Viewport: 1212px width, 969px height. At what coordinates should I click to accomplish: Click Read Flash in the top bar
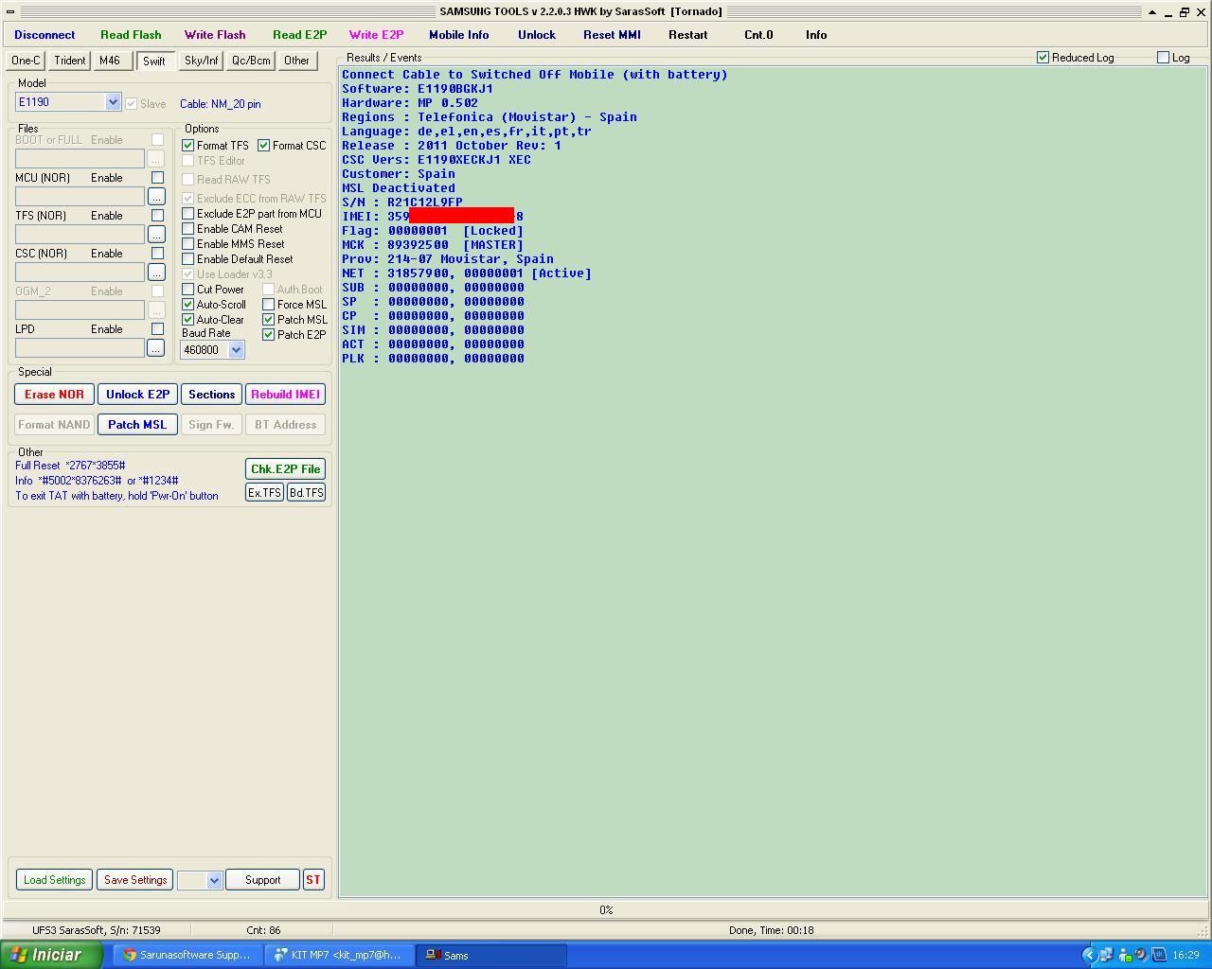click(131, 34)
